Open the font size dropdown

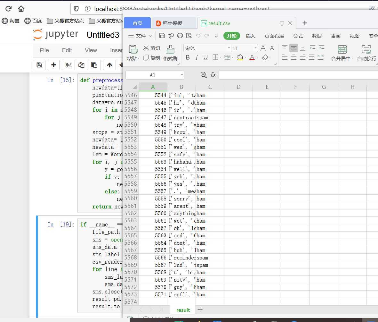tap(255, 48)
